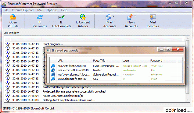The height and width of the screenshot is (113, 194).
Task: Click the Subversion Reposi... page title cell
Action: 106,74
